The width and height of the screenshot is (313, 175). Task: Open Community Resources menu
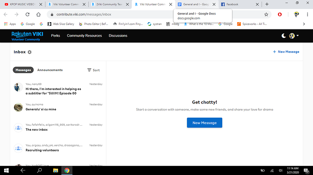tap(84, 36)
